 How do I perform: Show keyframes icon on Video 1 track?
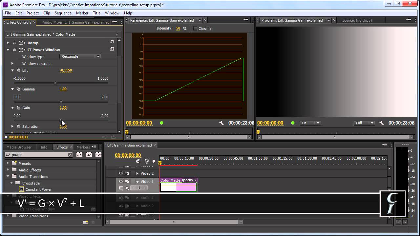(x=127, y=188)
